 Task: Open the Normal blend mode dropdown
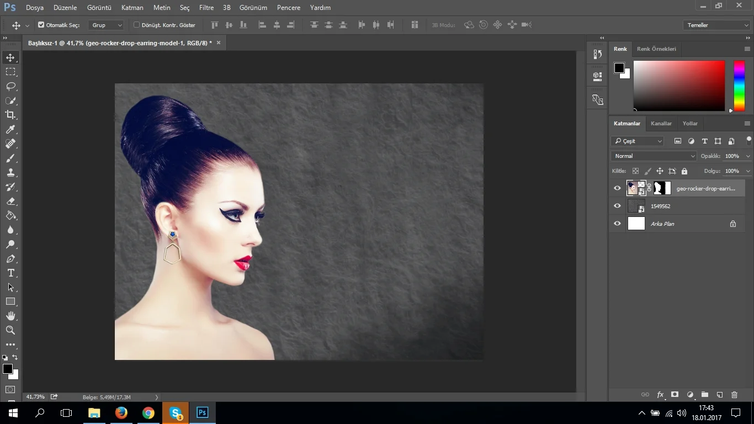(654, 156)
